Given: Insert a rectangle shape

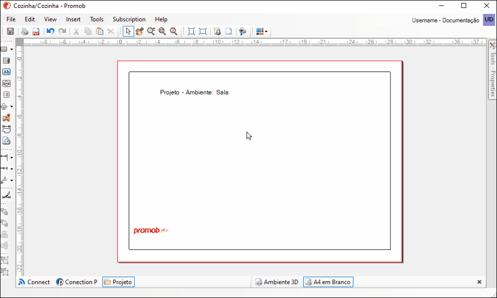Looking at the screenshot, I should (x=4, y=49).
